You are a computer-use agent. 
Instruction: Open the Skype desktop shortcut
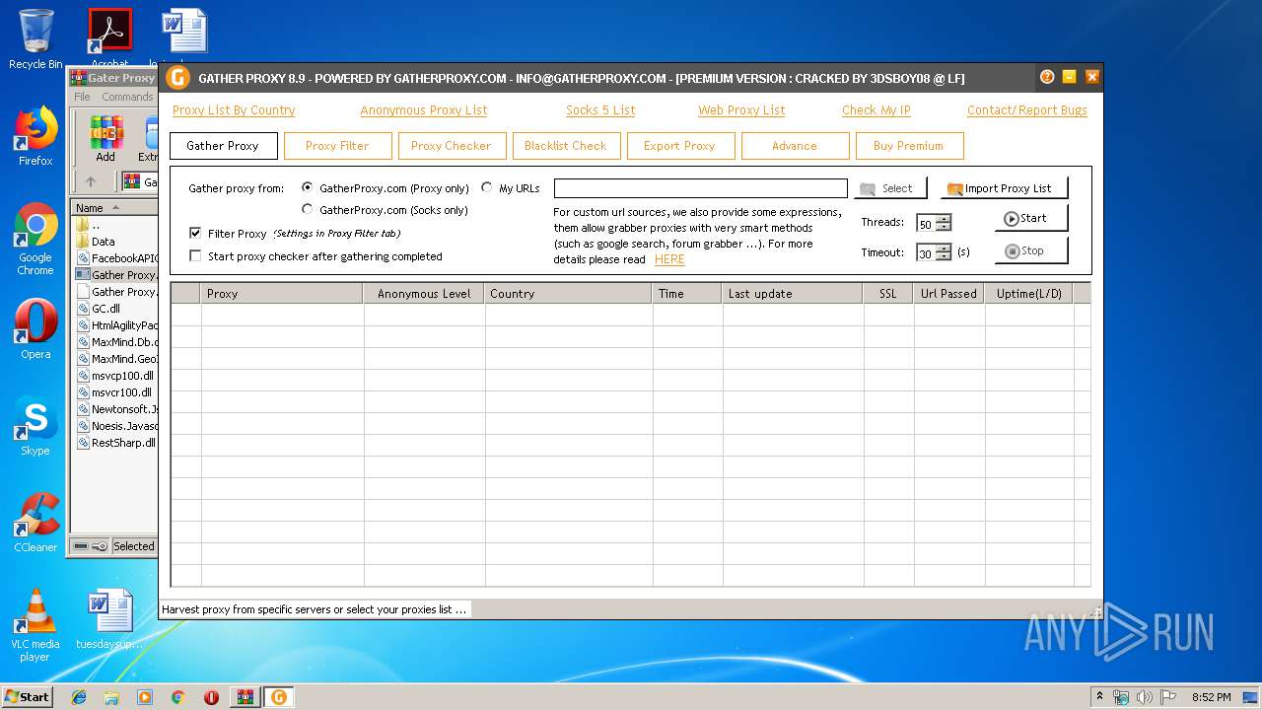click(35, 426)
